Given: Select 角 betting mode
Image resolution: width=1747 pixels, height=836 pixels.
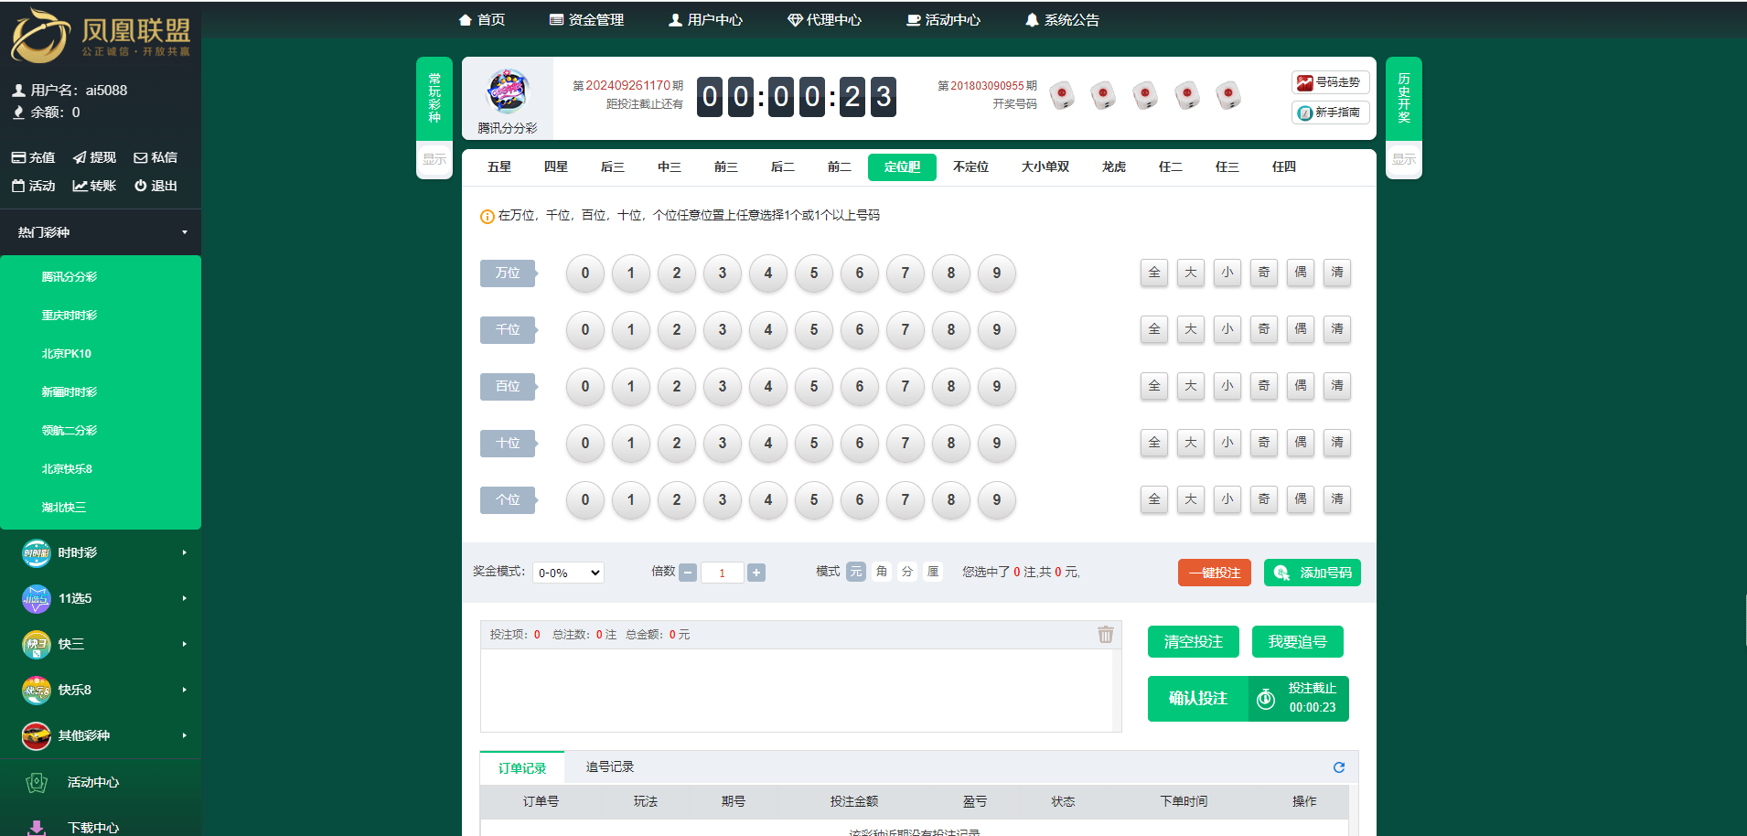Looking at the screenshot, I should point(882,572).
